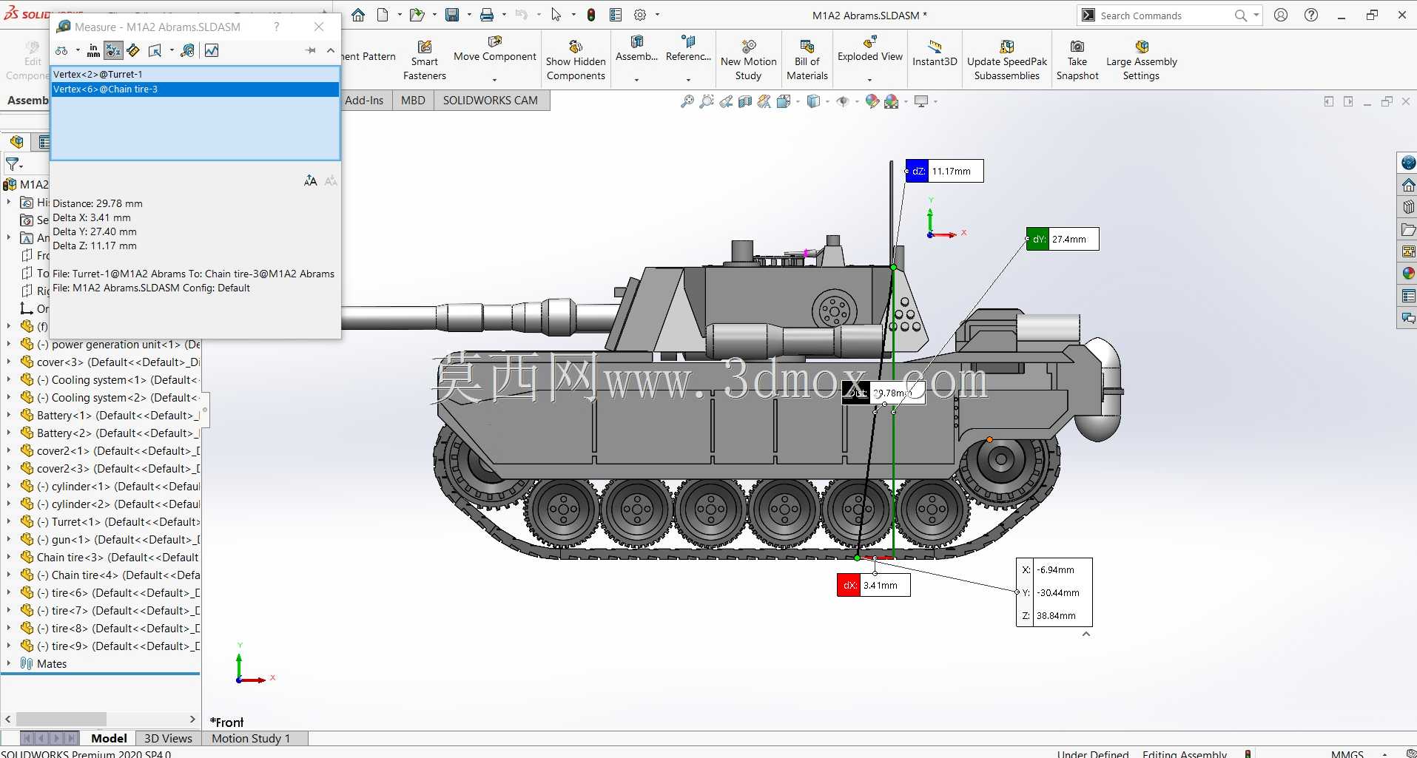This screenshot has height=758, width=1417.
Task: Open File Properties icon in top toolbar
Action: [x=616, y=15]
